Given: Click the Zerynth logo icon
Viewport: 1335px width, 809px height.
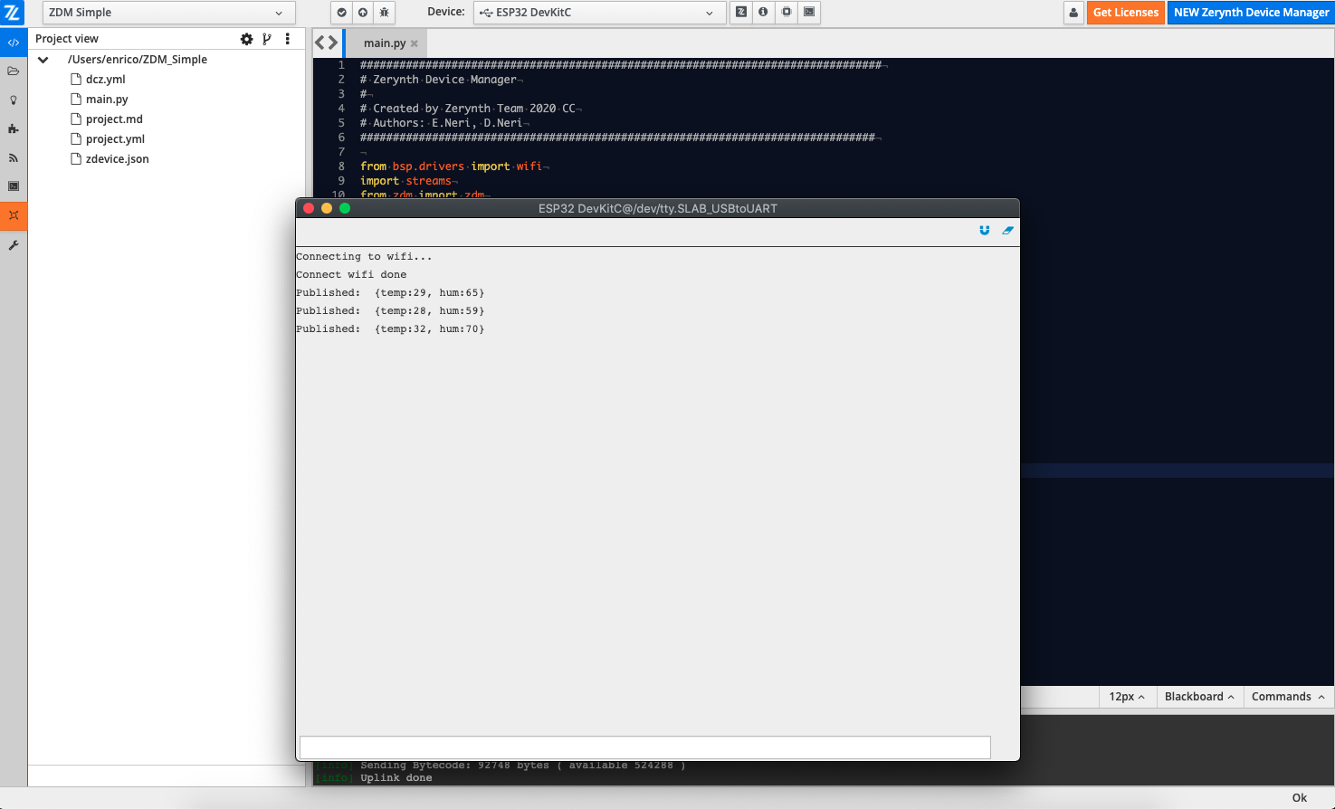Looking at the screenshot, I should (13, 13).
